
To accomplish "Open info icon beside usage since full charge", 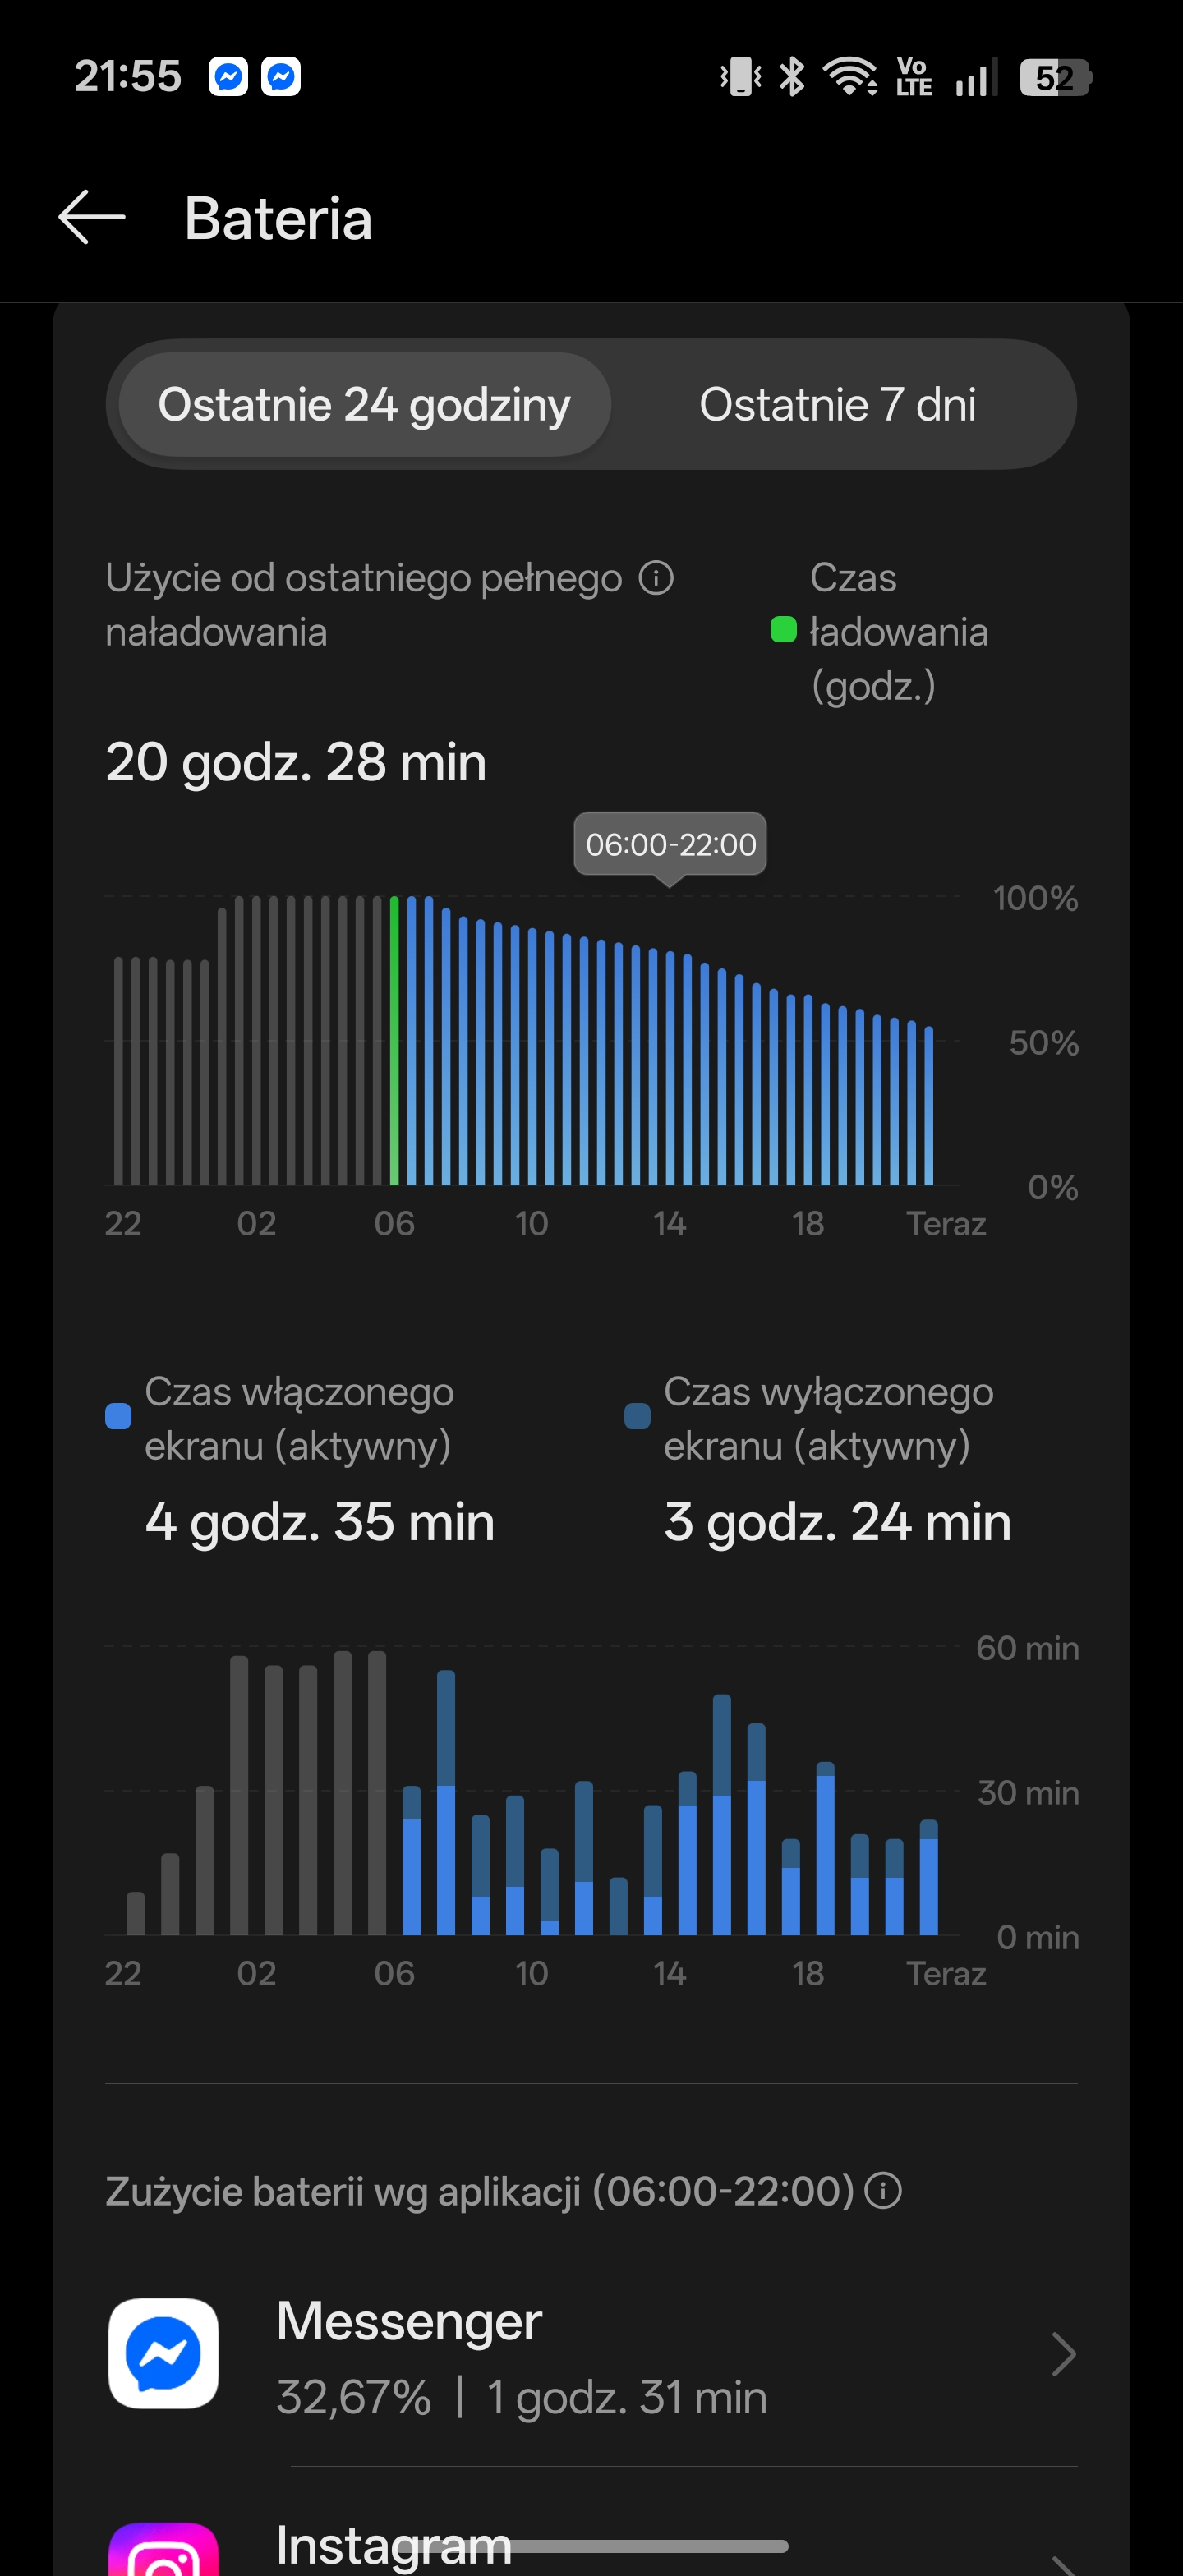I will 656,578.
